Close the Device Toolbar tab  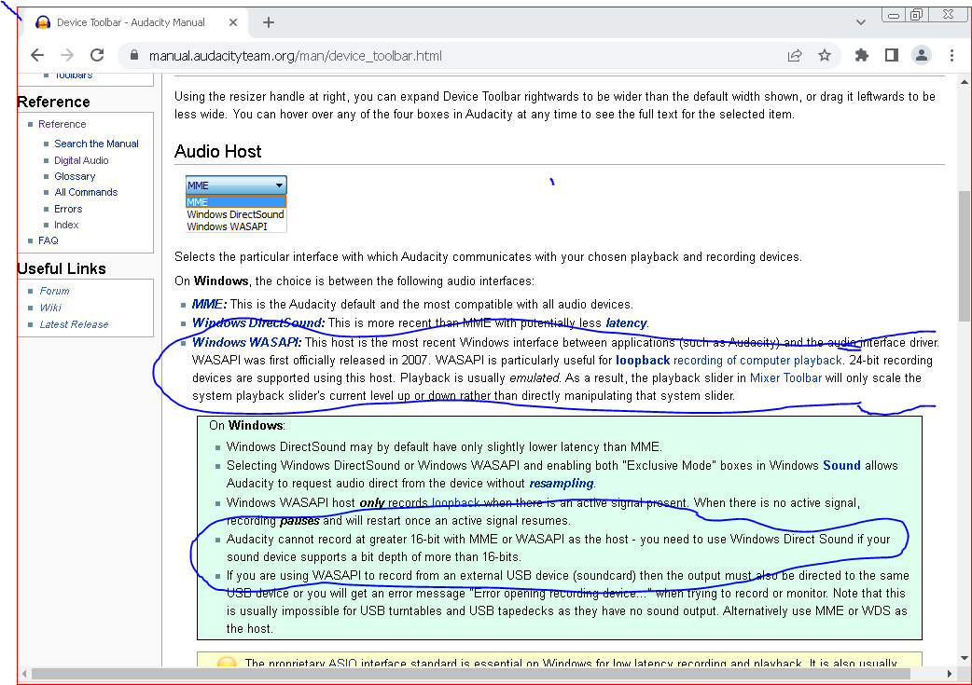[233, 22]
